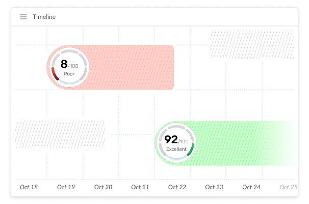
Task: Click the Poor score gauge showing 8
Action: pos(69,67)
